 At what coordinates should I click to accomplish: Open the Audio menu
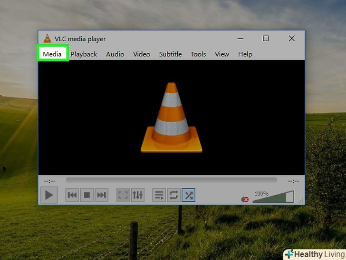coord(115,54)
